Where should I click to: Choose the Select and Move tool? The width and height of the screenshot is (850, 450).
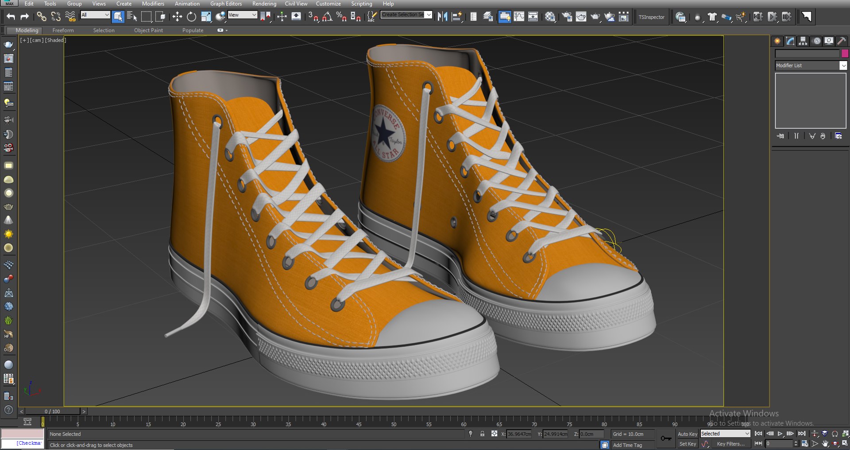177,17
